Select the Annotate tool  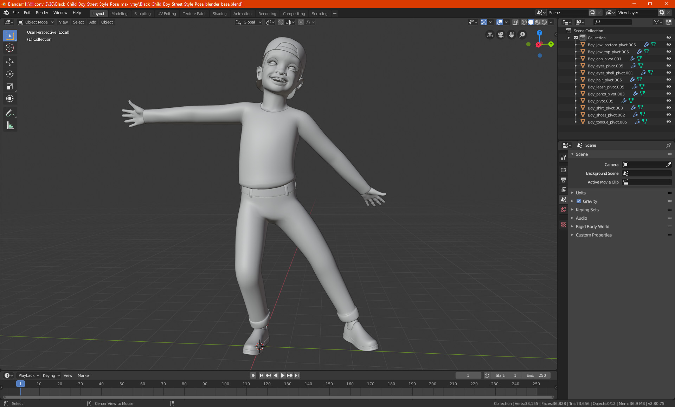pyautogui.click(x=10, y=113)
